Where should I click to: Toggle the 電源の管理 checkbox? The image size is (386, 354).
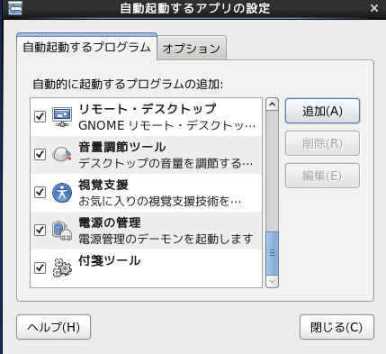point(40,230)
